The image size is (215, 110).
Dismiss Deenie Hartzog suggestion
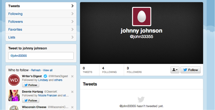pos(72,92)
